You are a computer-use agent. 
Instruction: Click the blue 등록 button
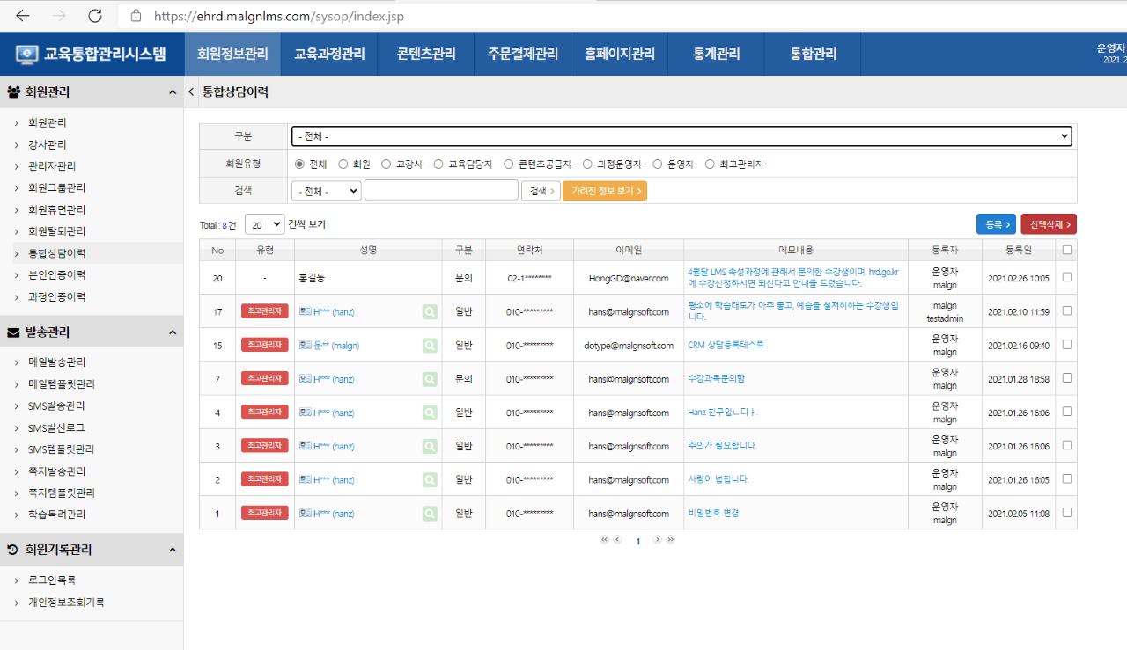(x=996, y=224)
